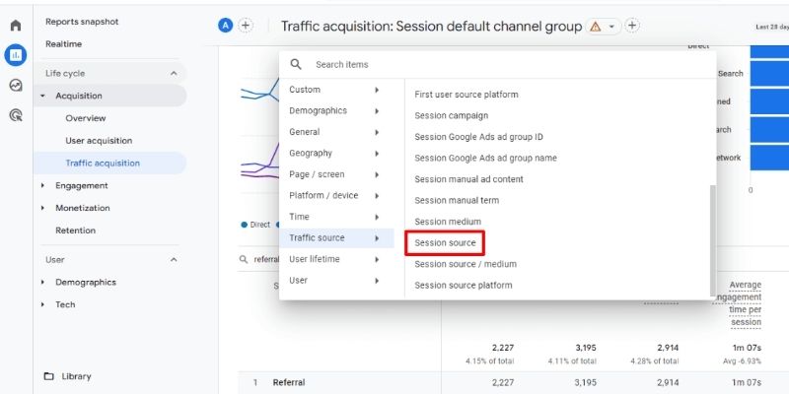Go to User acquisition report
This screenshot has width=789, height=394.
pos(99,141)
